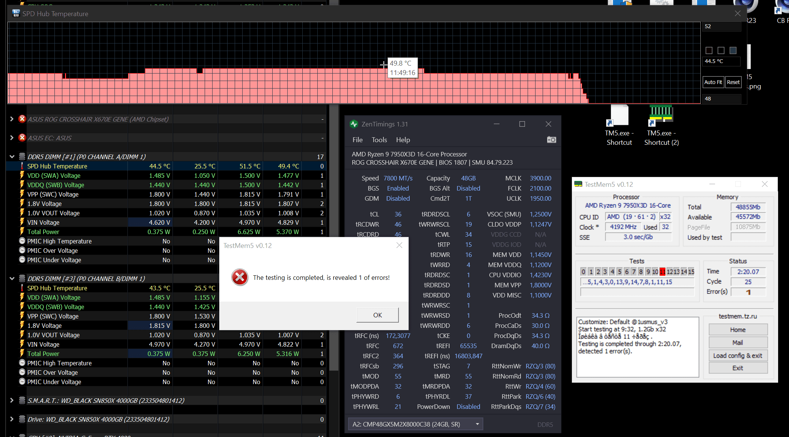This screenshot has height=437, width=789.
Task: Pick the first (dark red) graph color swatch
Action: pyautogui.click(x=709, y=50)
